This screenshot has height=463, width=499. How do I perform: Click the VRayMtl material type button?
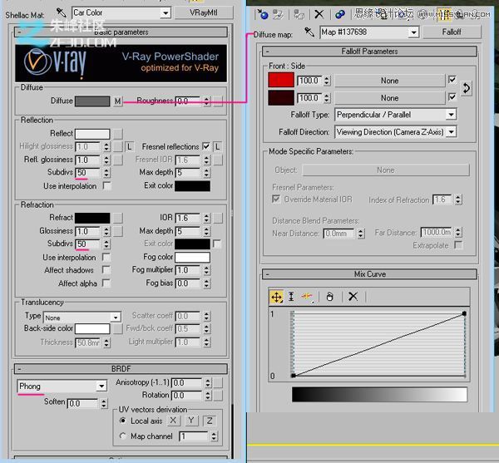pos(204,12)
